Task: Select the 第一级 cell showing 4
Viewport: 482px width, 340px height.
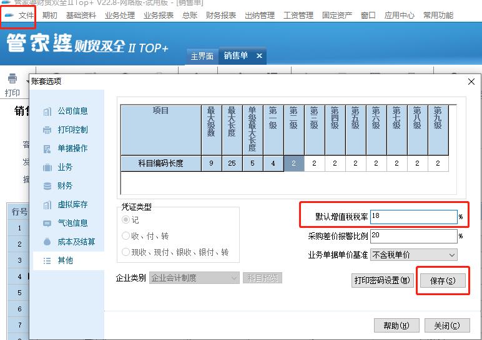Action: pyautogui.click(x=273, y=163)
